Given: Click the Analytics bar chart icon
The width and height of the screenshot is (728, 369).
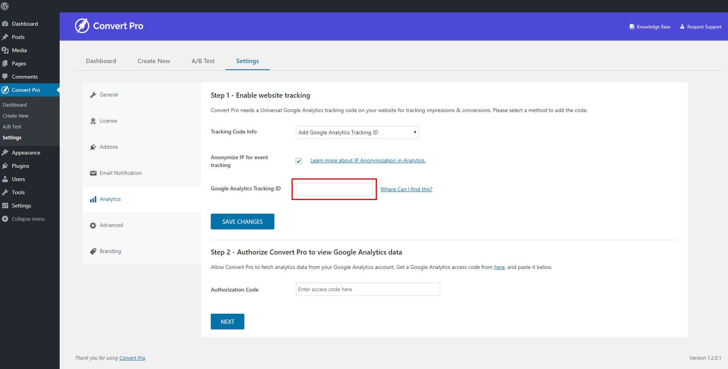Looking at the screenshot, I should point(93,199).
